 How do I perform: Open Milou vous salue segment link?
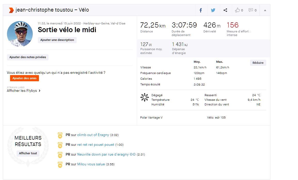pyautogui.click(x=91, y=164)
